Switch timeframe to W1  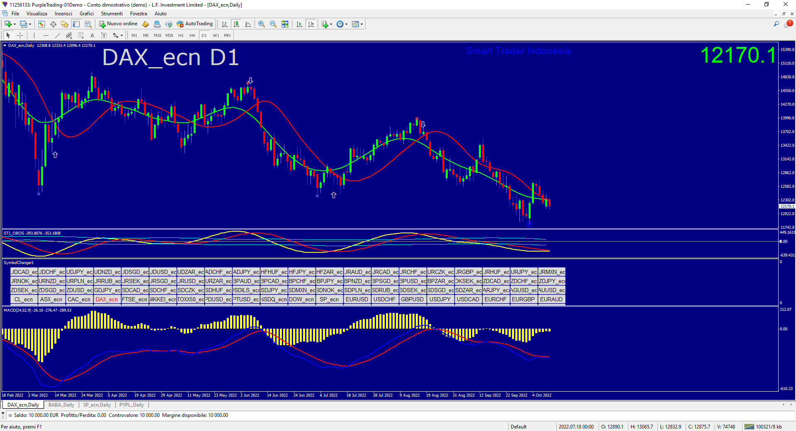point(216,35)
